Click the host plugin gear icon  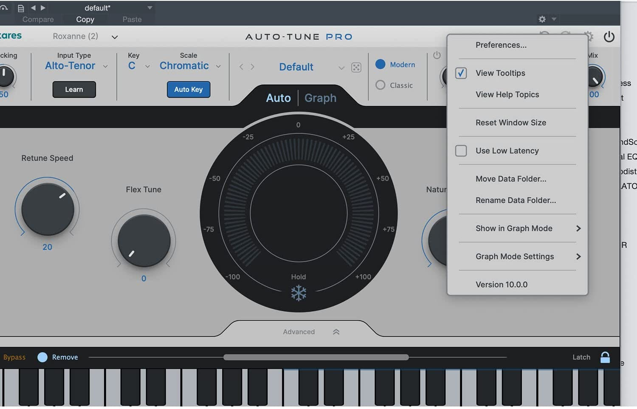tap(542, 19)
